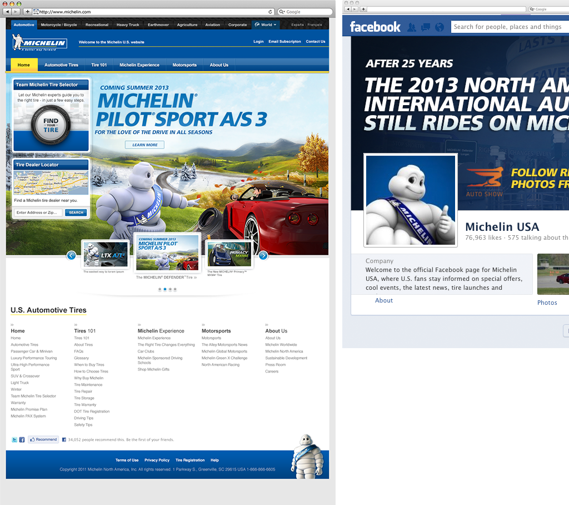
Task: Click the Contact Us link
Action: (x=316, y=41)
